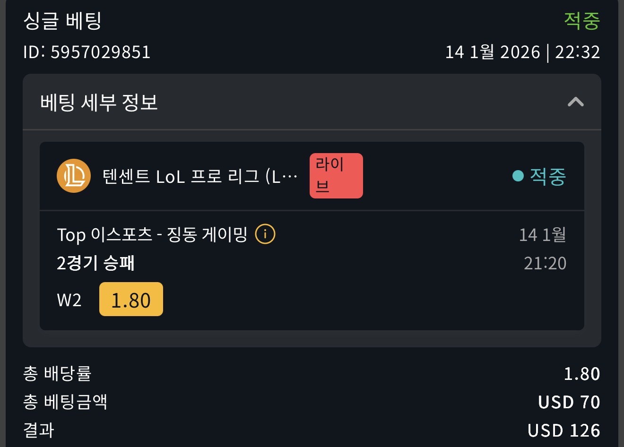Click the 베팅 세부 정보 header title
Screen dimensions: 624x447
(x=99, y=102)
